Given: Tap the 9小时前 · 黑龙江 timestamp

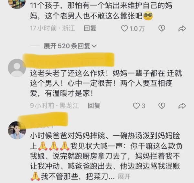Looking at the screenshot, I should point(54,106).
